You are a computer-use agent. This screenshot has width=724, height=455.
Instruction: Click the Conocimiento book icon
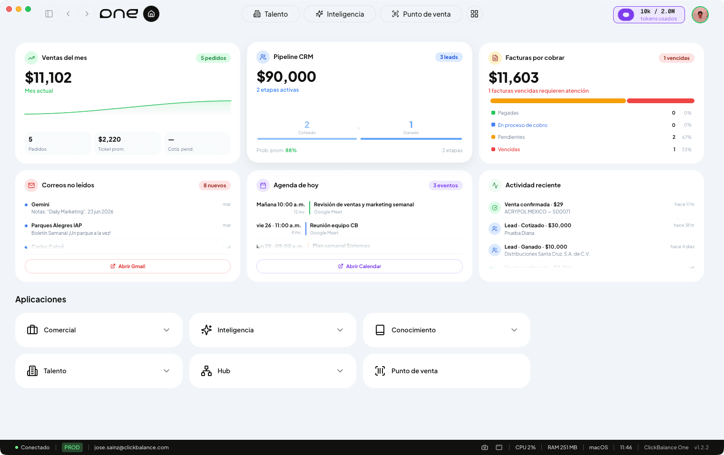click(x=380, y=330)
